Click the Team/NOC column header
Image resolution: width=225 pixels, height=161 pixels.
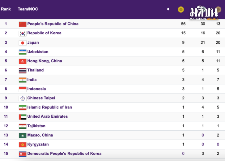point(28,9)
